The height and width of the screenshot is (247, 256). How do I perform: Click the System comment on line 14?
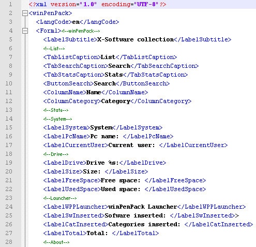coord(57,119)
